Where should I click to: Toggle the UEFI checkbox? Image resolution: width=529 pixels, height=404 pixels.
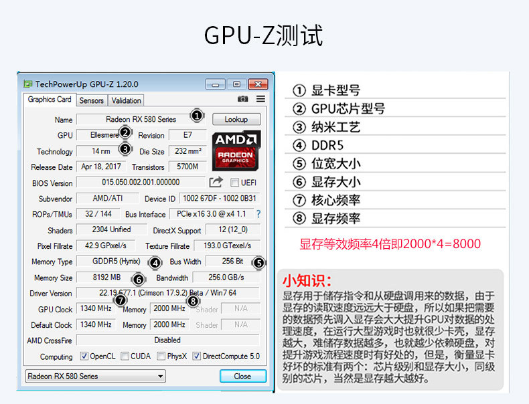pos(234,183)
